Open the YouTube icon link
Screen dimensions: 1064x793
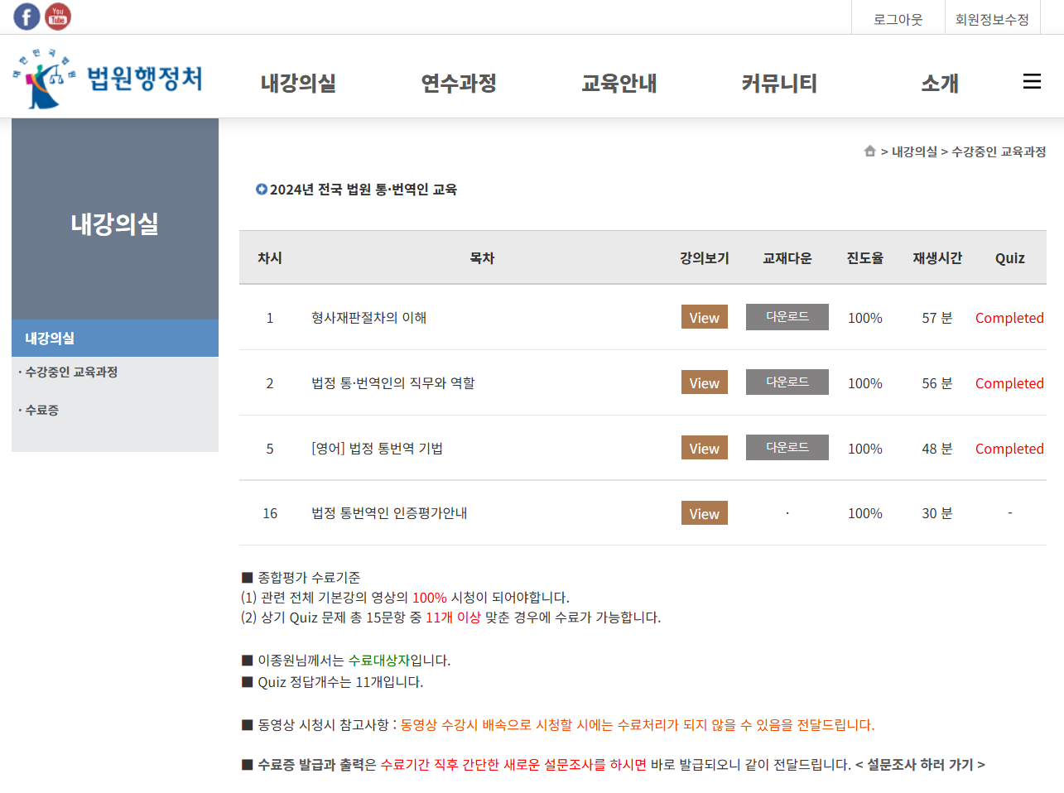click(58, 17)
